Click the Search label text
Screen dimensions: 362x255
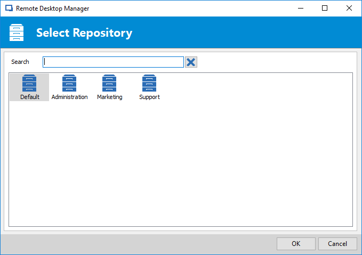pyautogui.click(x=20, y=62)
